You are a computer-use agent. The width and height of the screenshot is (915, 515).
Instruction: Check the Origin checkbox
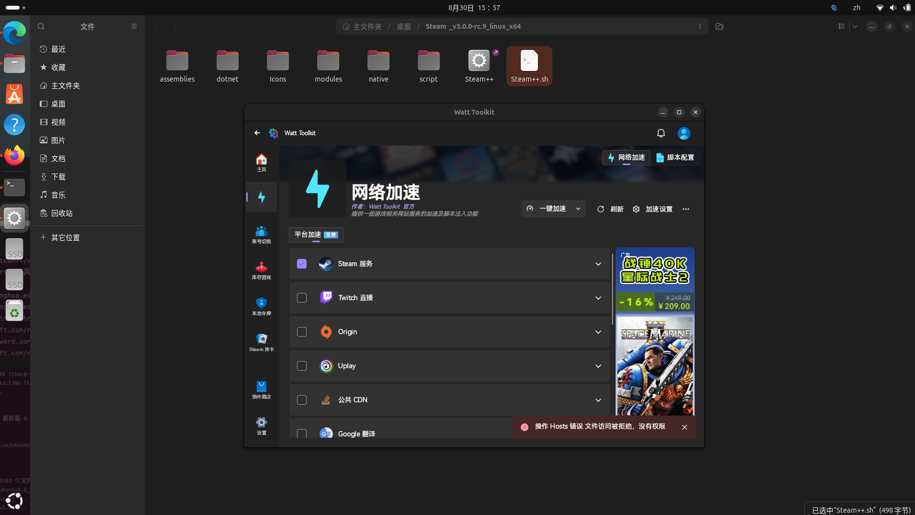pos(302,332)
